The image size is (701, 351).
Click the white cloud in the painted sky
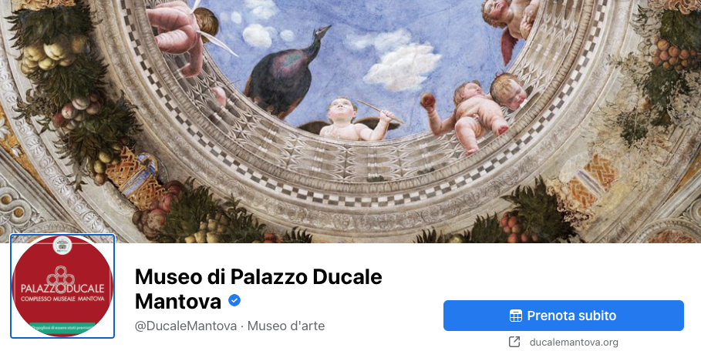coord(402,67)
